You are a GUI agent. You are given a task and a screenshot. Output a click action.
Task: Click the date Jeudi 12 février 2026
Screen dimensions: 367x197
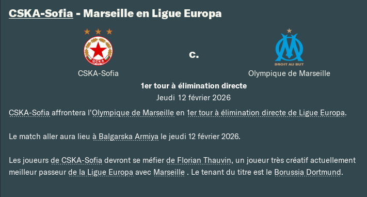click(194, 97)
